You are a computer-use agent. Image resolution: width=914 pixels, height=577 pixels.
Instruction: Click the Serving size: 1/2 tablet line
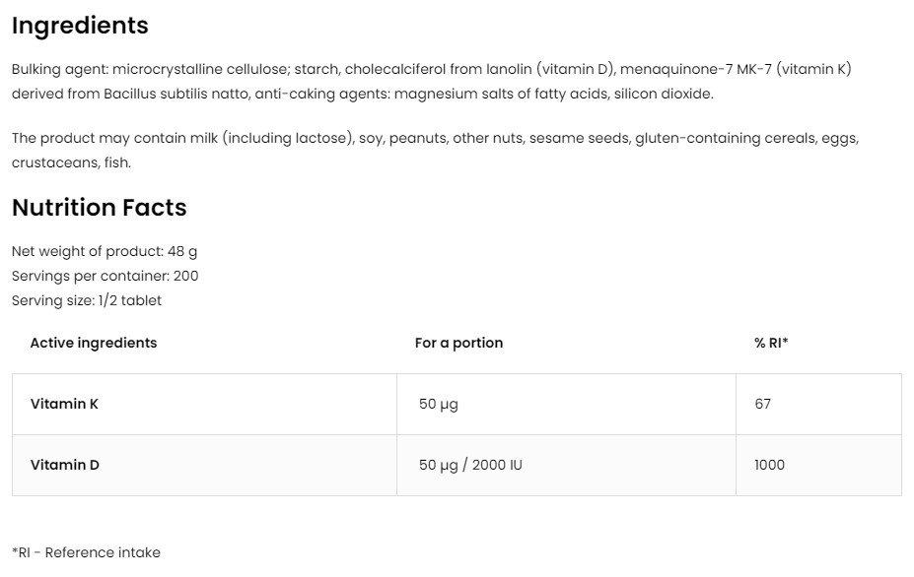point(87,300)
